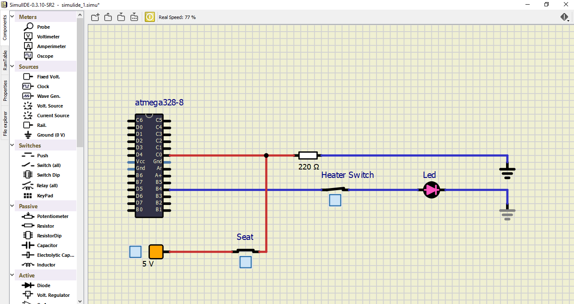
Task: Open the File explorer tab
Action: click(x=5, y=121)
